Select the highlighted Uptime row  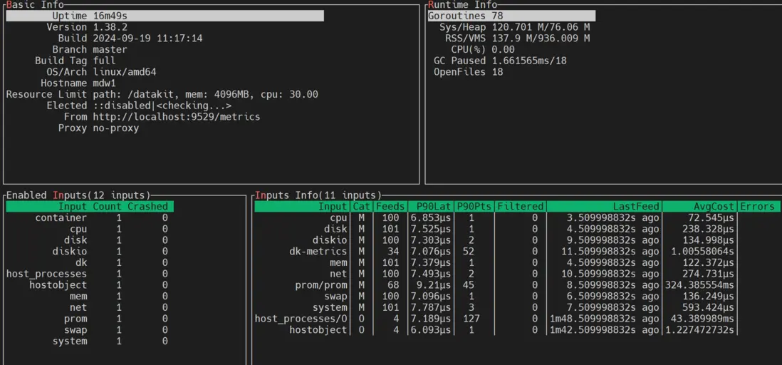(165, 16)
